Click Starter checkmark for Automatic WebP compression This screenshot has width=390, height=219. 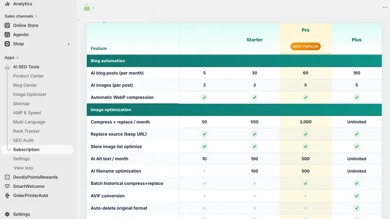pos(254,97)
